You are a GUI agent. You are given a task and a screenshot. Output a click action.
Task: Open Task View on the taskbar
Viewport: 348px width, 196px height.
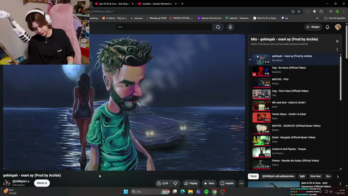(175, 192)
